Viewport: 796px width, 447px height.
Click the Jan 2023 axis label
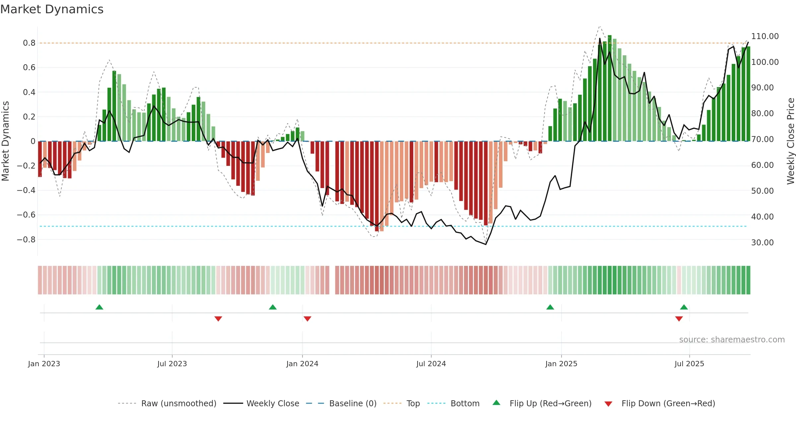[x=44, y=364]
